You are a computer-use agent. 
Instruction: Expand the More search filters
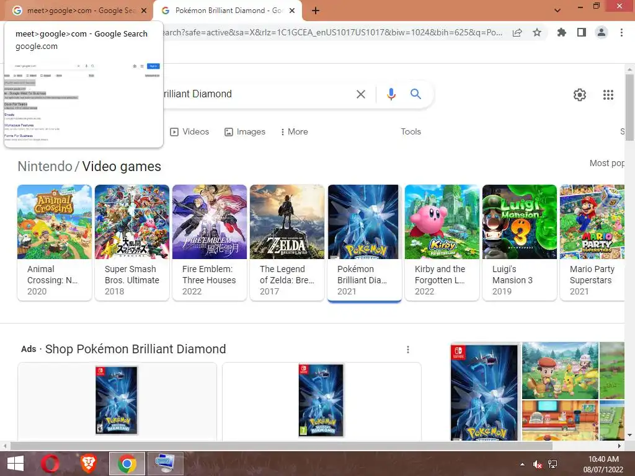point(294,132)
